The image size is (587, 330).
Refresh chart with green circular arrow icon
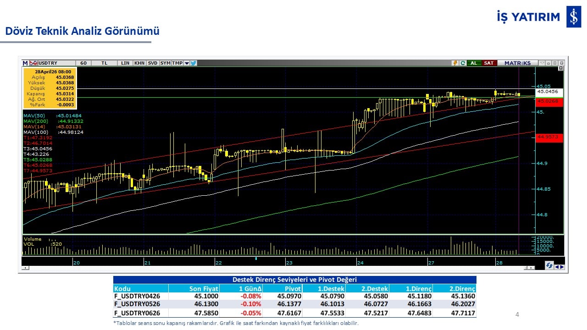pos(463,63)
